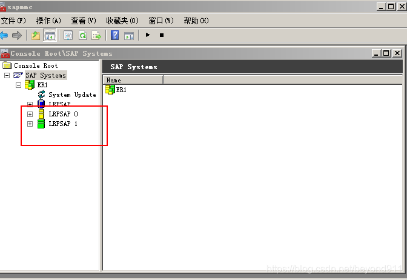Click the Properties toolbar icon
This screenshot has height=280, width=407.
[68, 35]
